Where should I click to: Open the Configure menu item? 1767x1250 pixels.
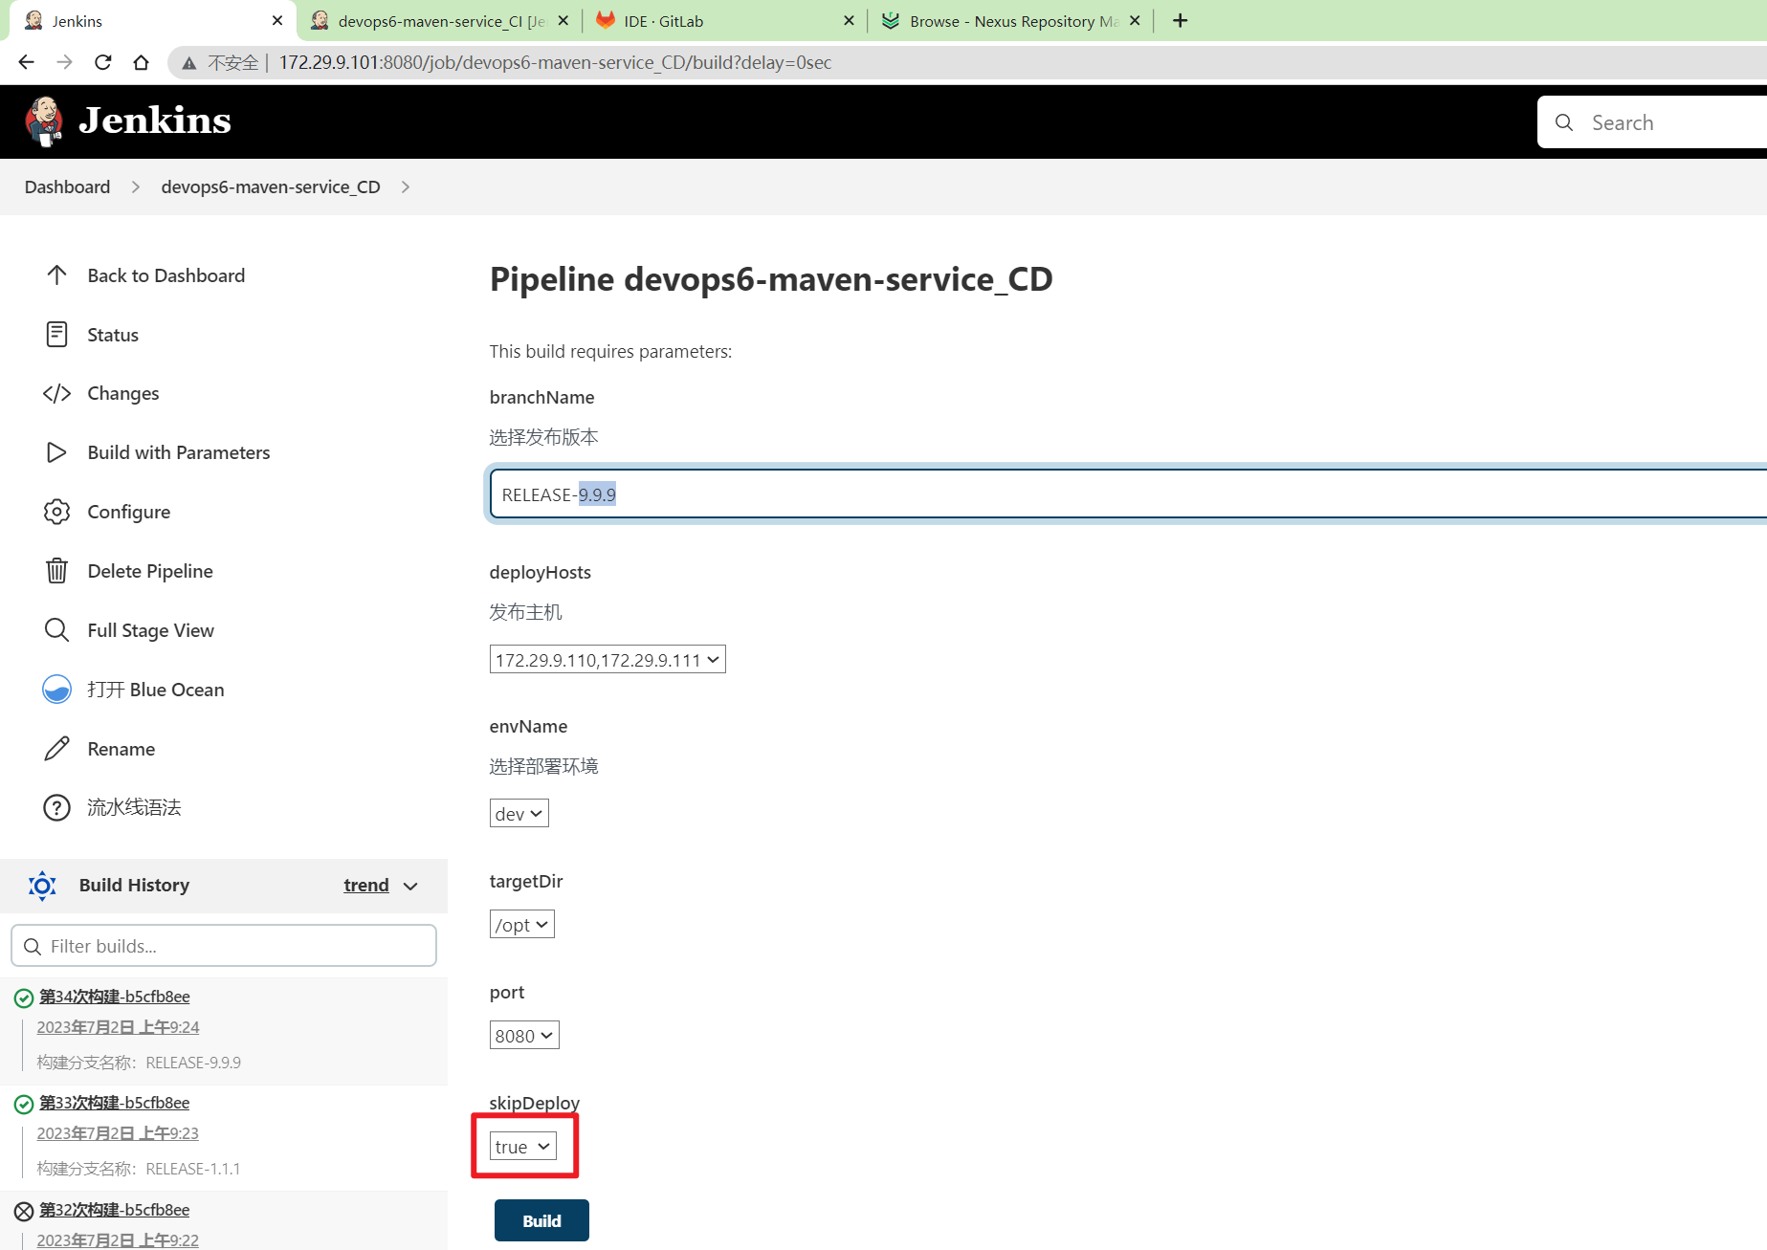(x=128, y=512)
